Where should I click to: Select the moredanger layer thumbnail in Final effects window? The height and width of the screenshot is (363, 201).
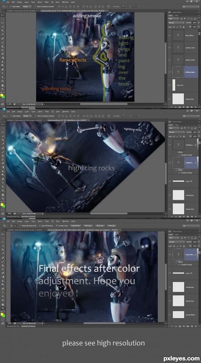coord(178,287)
